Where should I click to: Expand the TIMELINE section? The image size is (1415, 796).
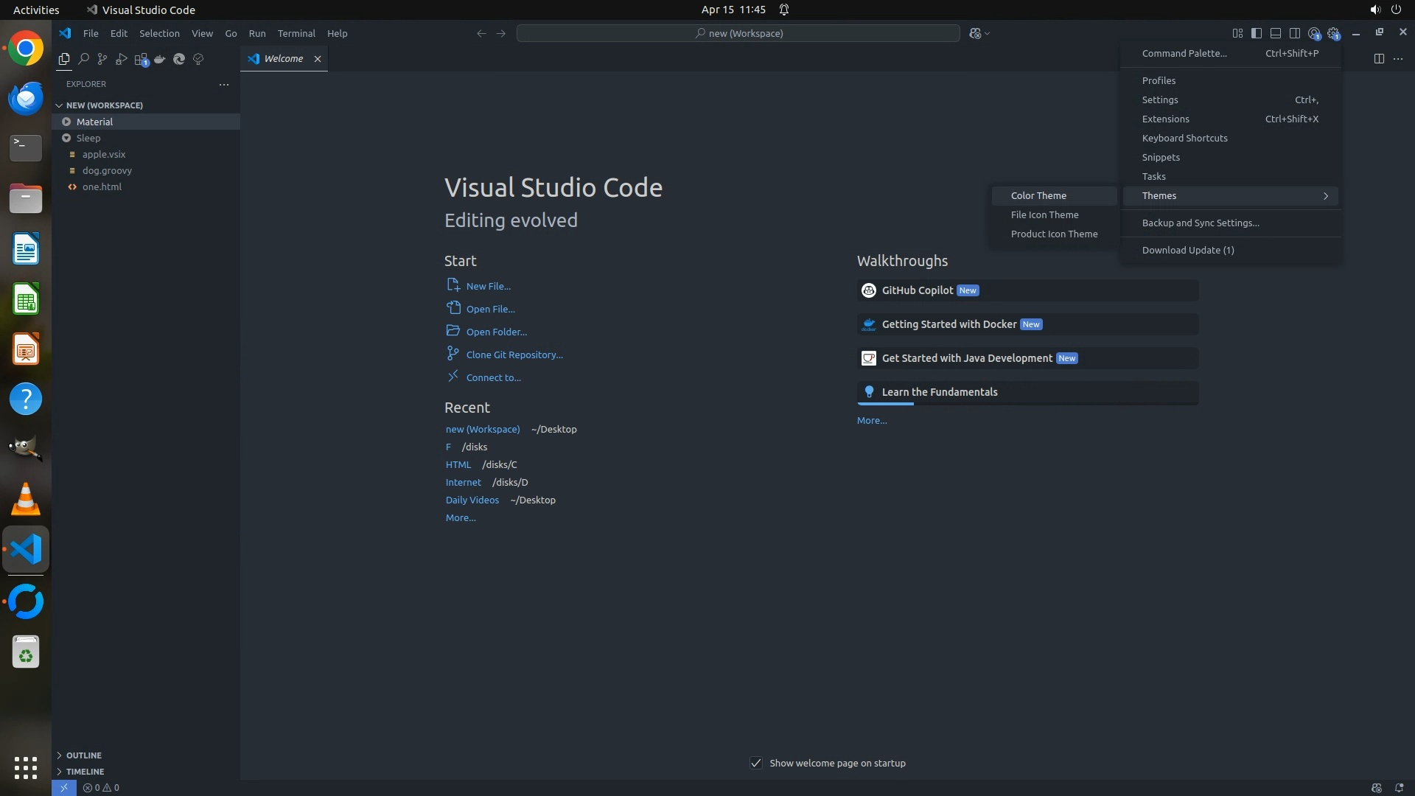coord(85,772)
